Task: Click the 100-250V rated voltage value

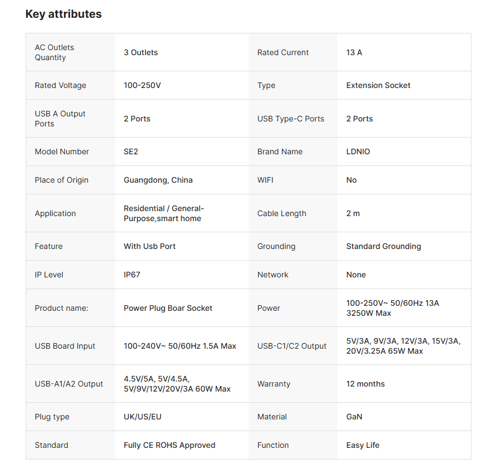Action: [x=142, y=85]
